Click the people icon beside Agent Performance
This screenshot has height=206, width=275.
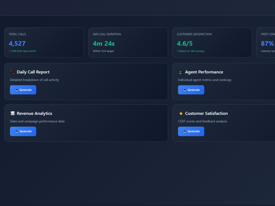[x=181, y=72]
